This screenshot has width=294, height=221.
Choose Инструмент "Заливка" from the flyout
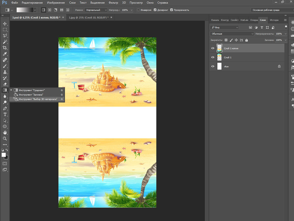[31, 95]
